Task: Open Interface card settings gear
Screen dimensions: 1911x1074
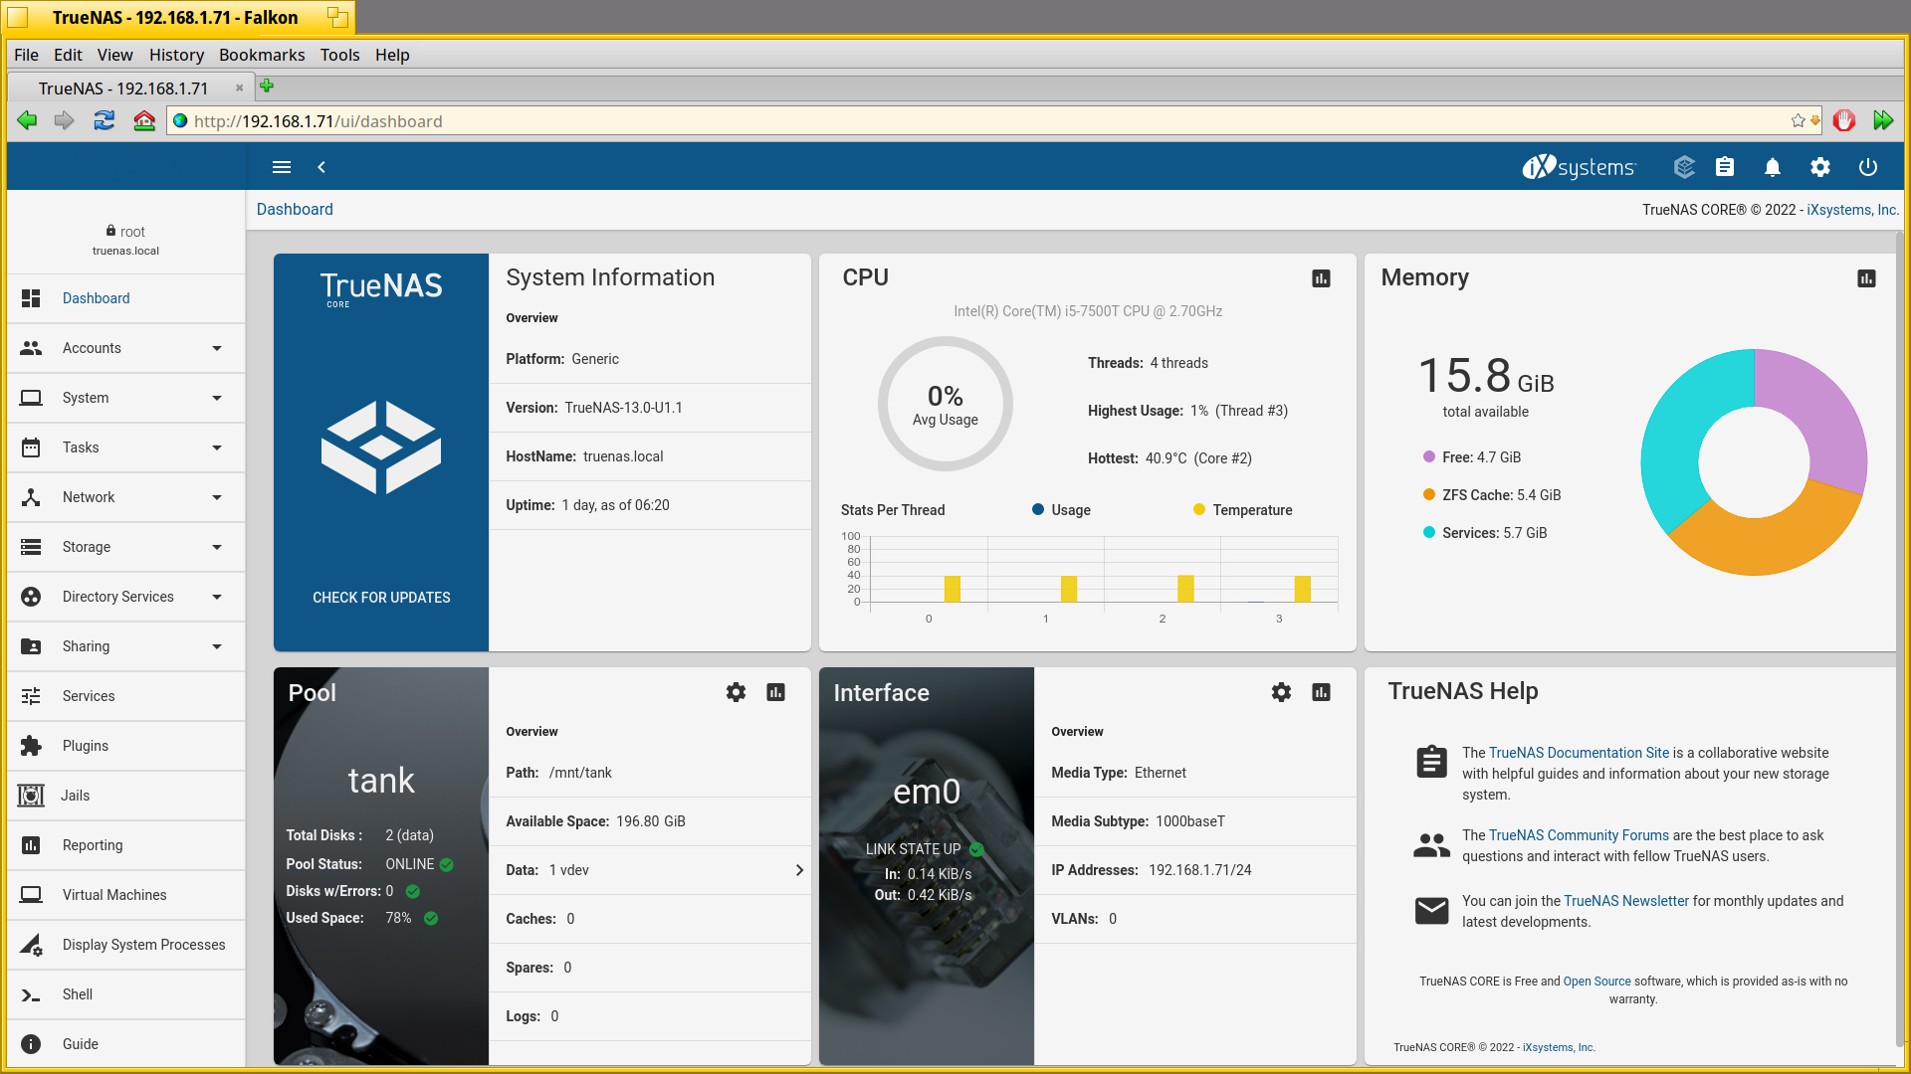Action: tap(1281, 692)
